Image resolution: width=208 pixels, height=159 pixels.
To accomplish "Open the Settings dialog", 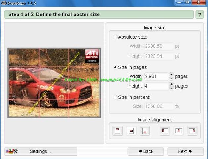I will click(41, 151).
